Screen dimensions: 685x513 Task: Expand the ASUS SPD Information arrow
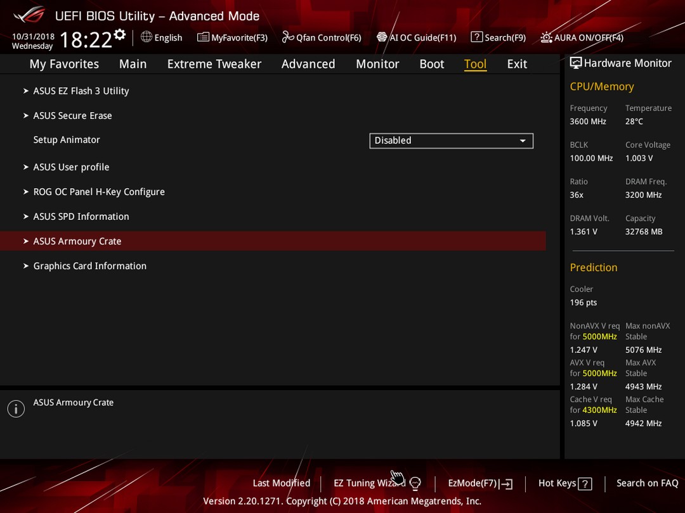coord(26,217)
